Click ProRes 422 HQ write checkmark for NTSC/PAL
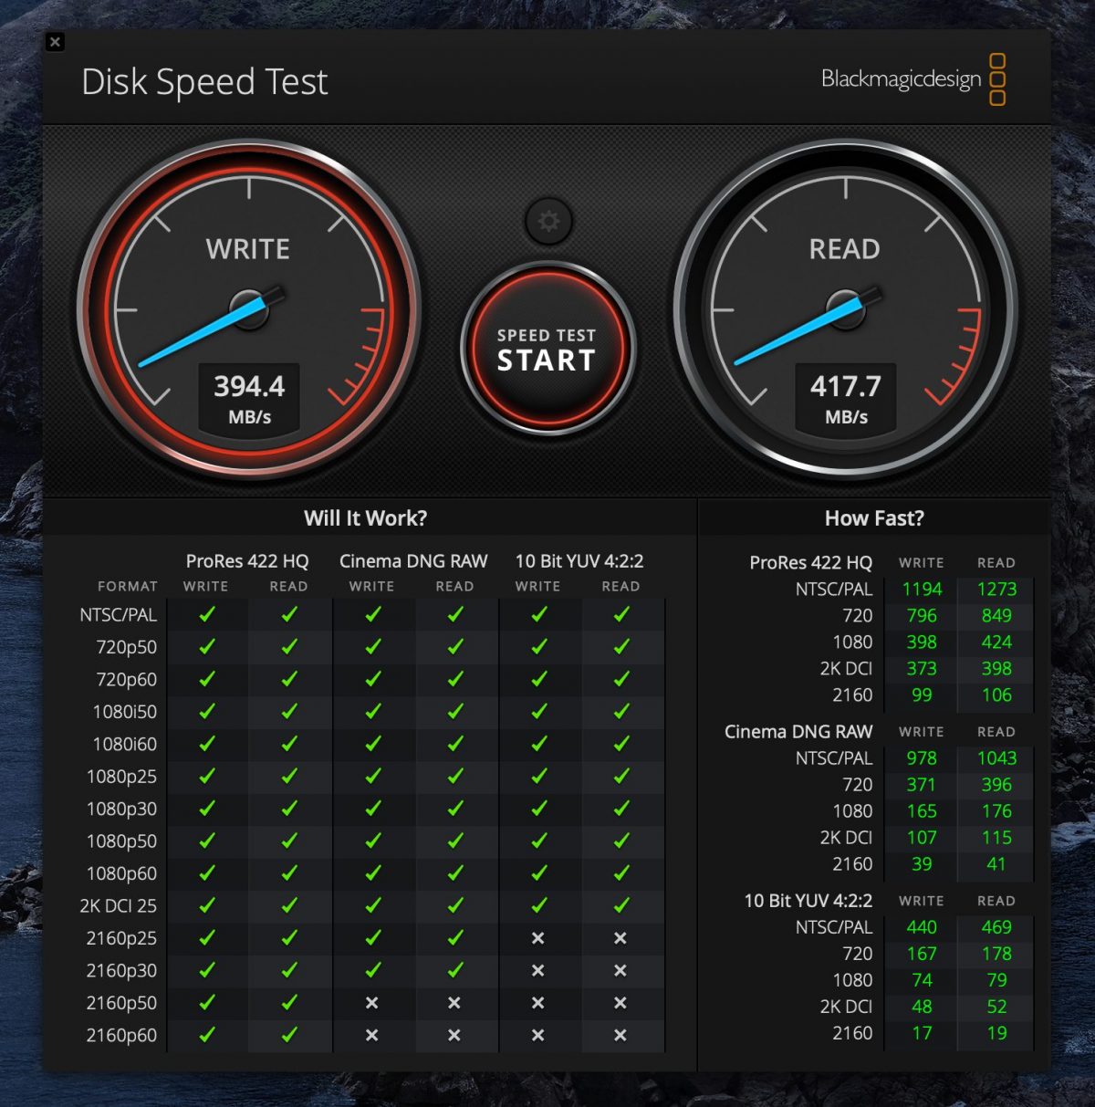The width and height of the screenshot is (1095, 1107). pos(207,615)
